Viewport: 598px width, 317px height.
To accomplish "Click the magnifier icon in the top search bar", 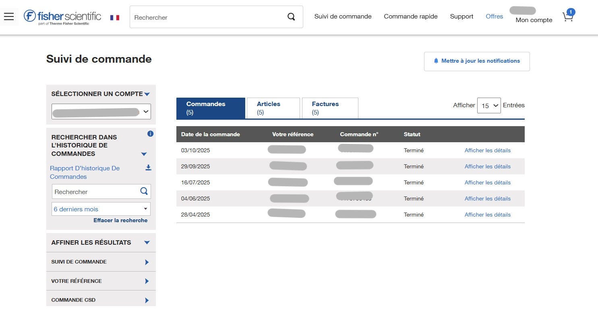I will tap(291, 17).
